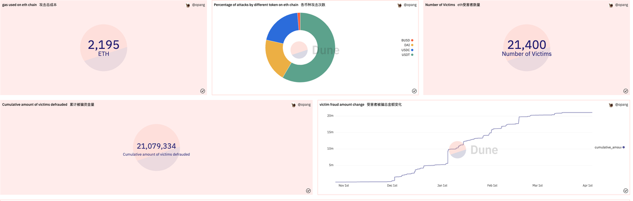
Task: Click checkmark icon in Number of Victims panel
Action: click(626, 91)
